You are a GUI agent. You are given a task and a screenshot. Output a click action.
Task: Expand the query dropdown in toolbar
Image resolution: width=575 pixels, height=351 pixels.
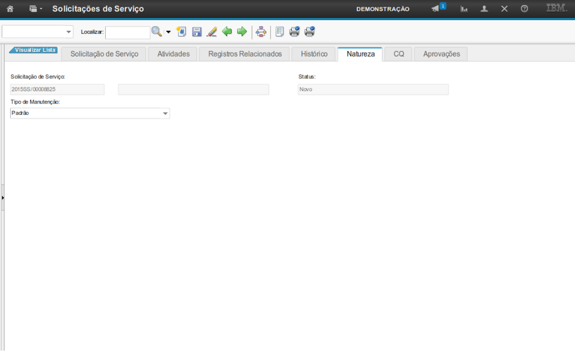(x=69, y=32)
